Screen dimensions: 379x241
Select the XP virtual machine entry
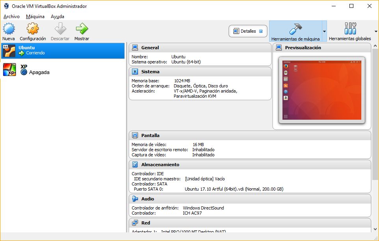coord(63,70)
